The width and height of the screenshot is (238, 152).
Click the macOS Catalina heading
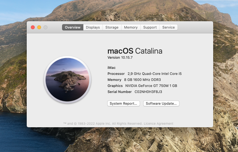[x=135, y=51]
